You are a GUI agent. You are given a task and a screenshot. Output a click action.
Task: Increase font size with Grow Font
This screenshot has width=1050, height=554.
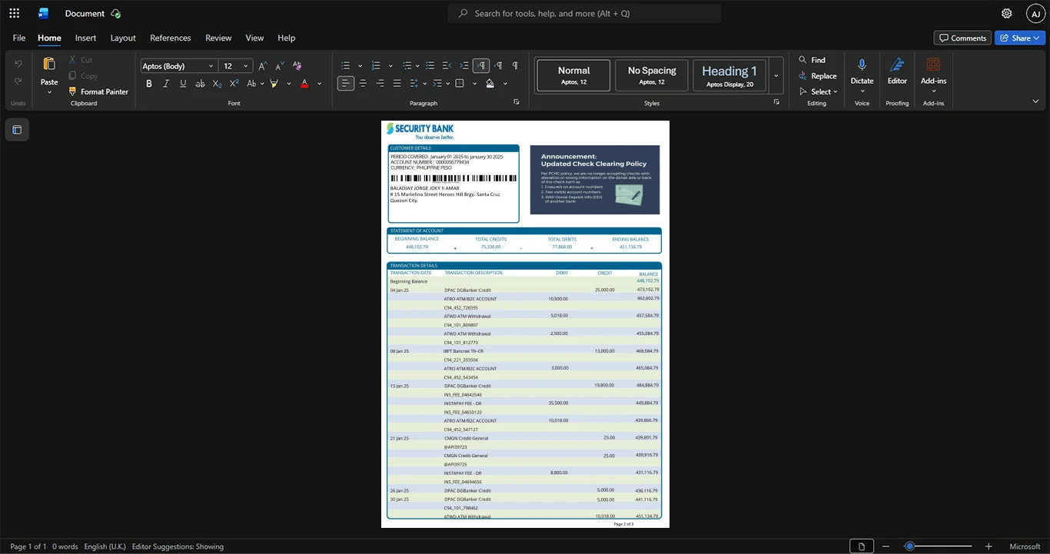[263, 66]
